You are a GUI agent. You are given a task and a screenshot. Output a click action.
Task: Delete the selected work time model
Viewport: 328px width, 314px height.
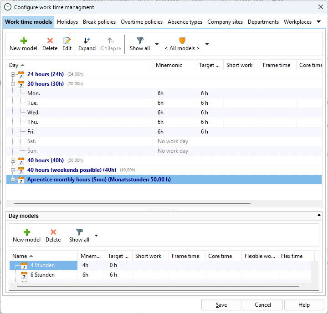click(x=50, y=44)
